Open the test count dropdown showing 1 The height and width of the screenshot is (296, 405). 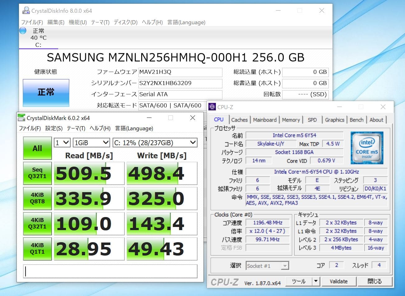62,143
